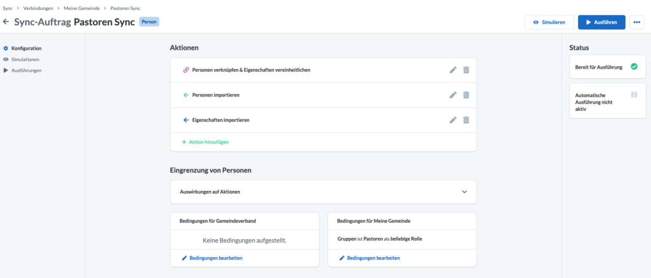651x278 pixels.
Task: Edit conditions for Meine Gemeinde
Action: 369,258
